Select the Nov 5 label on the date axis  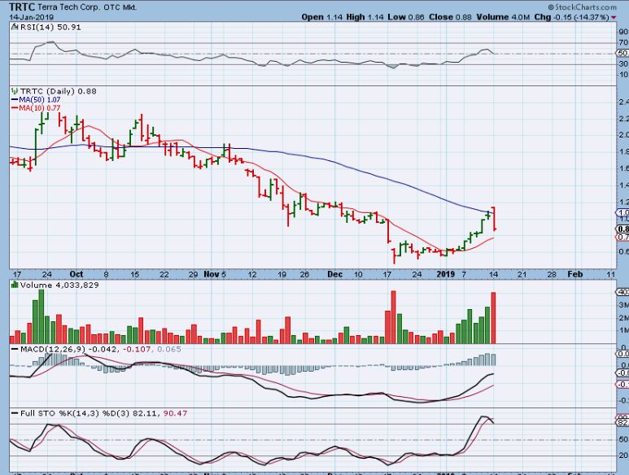(215, 274)
